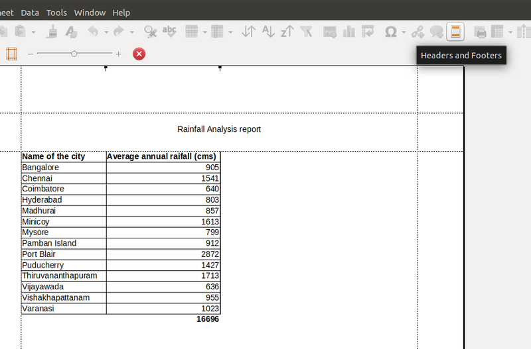Click the 'Minicoy' cell
The image size is (531, 349).
pos(64,222)
